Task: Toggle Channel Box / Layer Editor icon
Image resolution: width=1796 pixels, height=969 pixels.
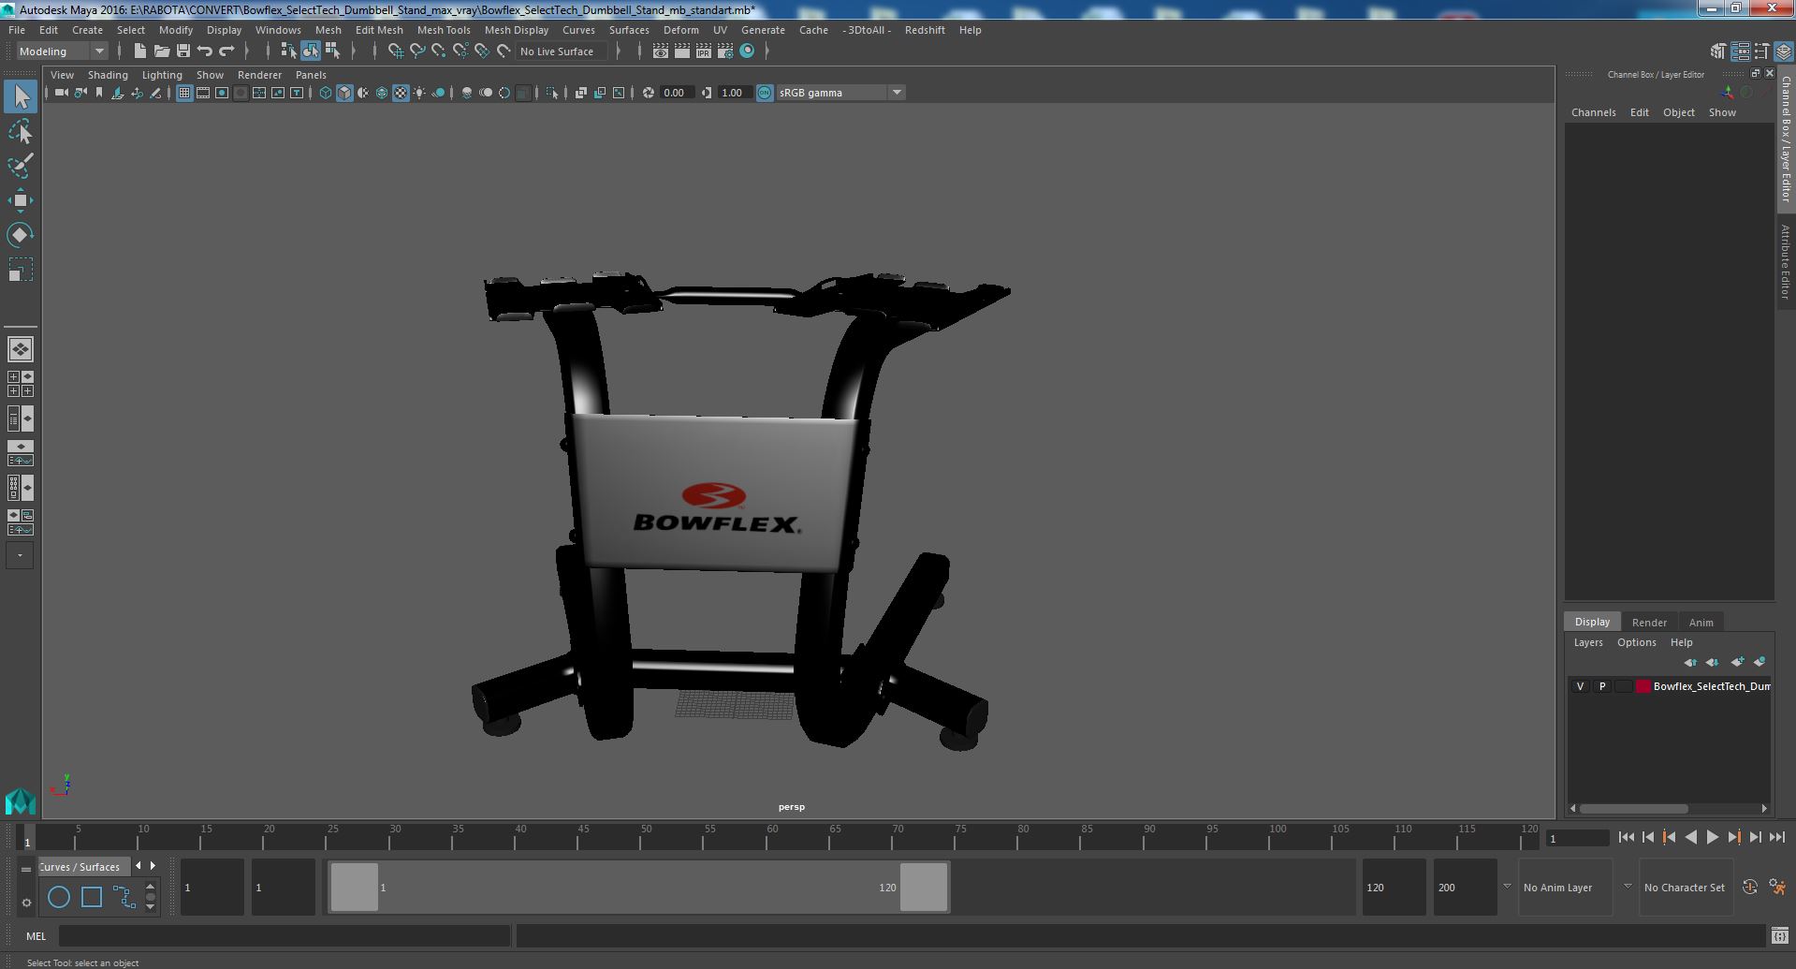Action: [1784, 51]
